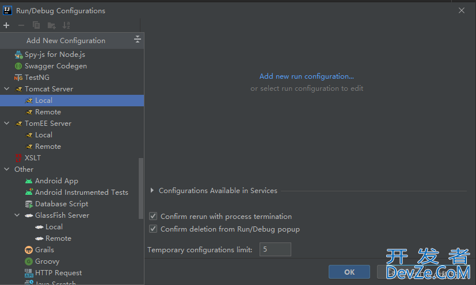Click the create new folder toolbar icon
The height and width of the screenshot is (285, 476).
pyautogui.click(x=52, y=25)
